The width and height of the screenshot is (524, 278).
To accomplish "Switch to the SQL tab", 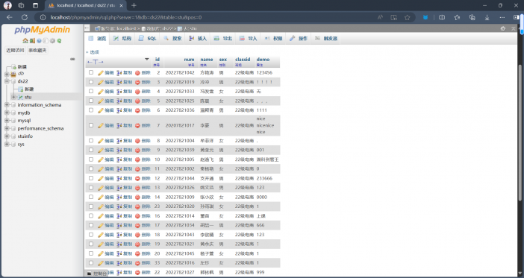I will coord(147,39).
